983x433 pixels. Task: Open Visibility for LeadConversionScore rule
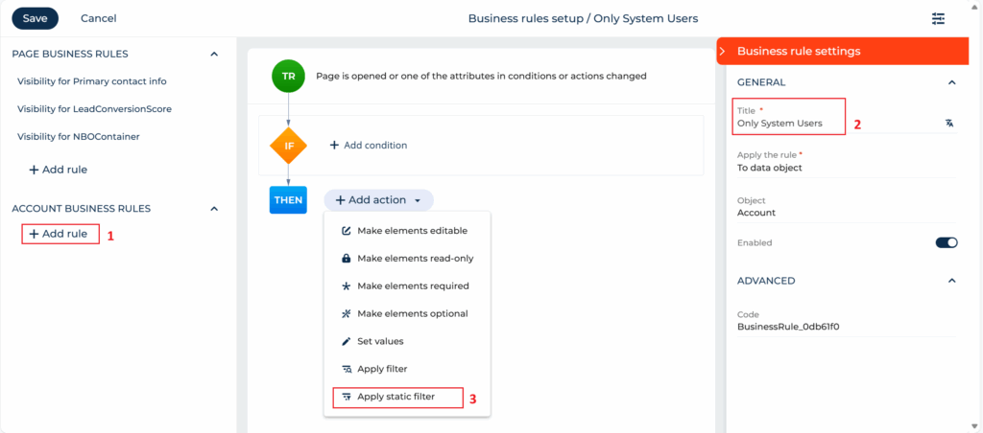point(94,109)
